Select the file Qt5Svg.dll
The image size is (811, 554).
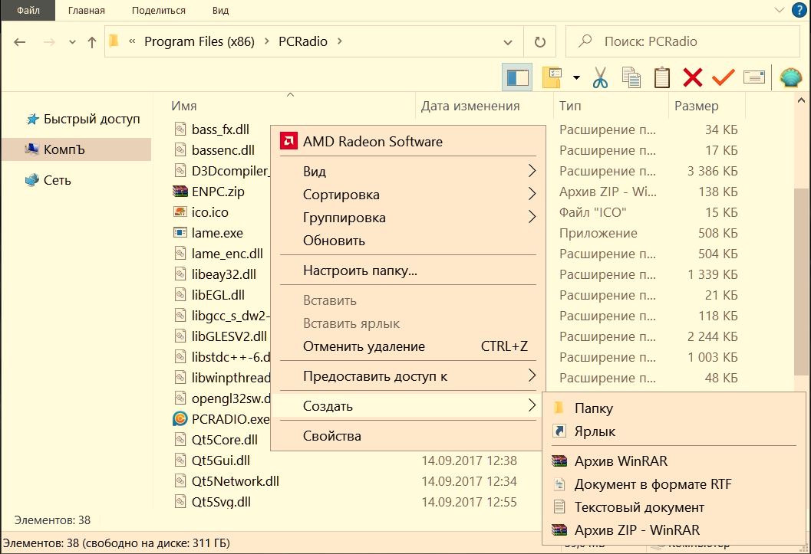221,502
